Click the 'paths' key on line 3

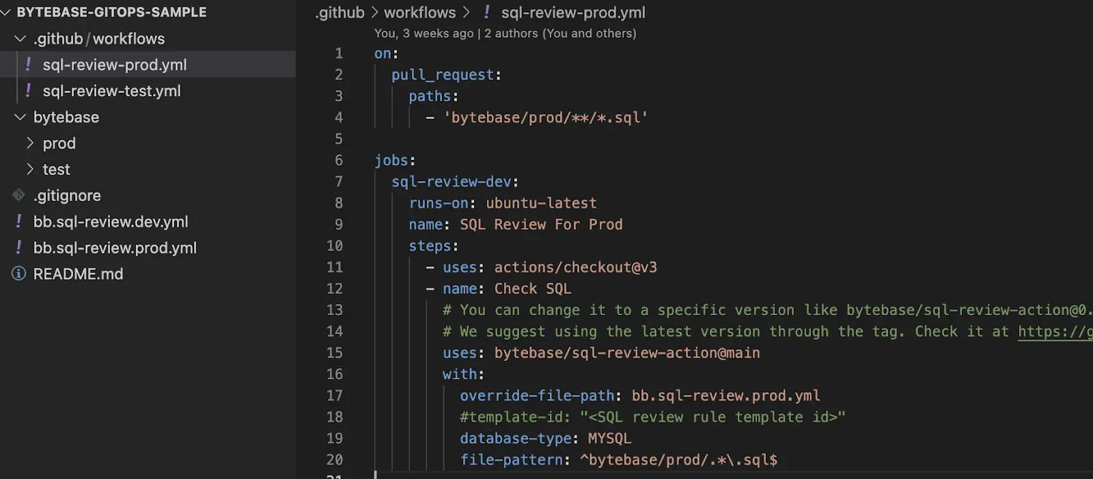tap(430, 96)
